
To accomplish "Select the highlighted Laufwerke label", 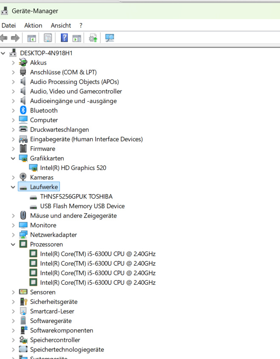I will click(44, 187).
